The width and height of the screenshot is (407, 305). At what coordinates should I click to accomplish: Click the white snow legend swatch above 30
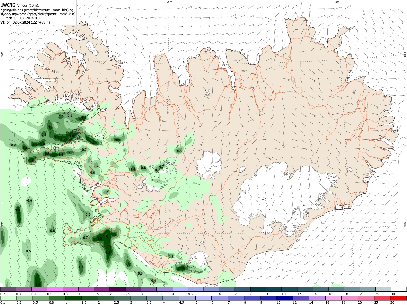coord(399,289)
